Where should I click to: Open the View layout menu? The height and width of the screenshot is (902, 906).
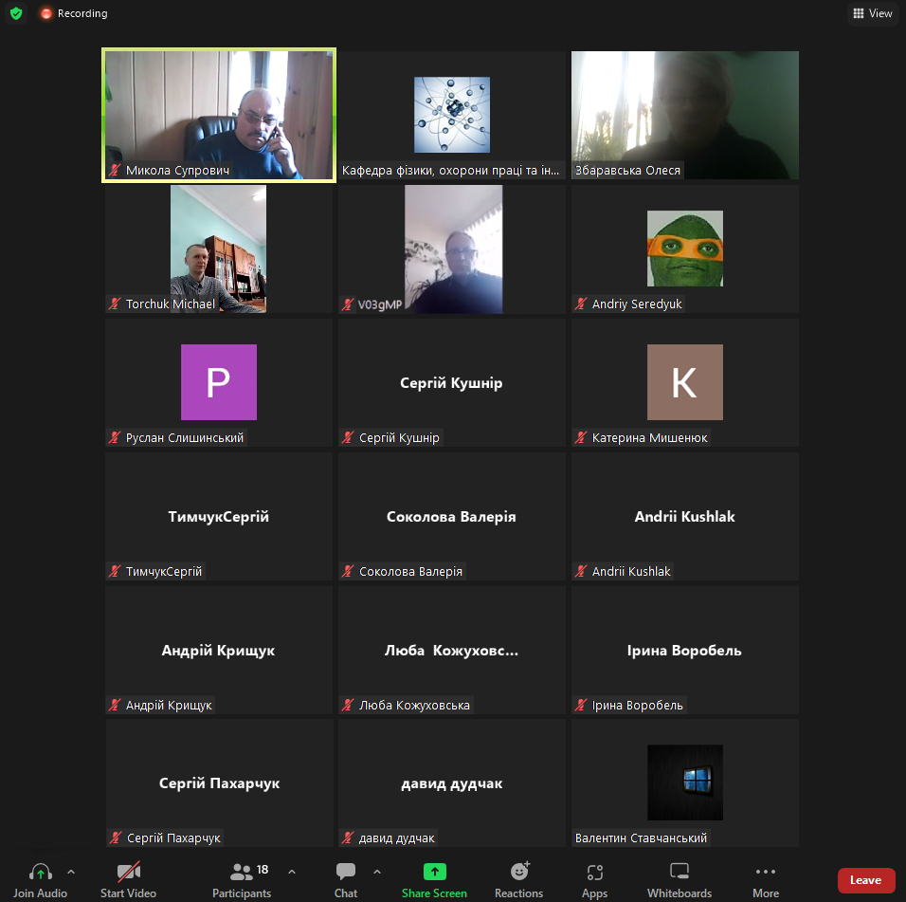point(872,13)
